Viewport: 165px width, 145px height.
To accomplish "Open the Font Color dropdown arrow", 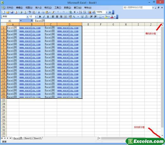I will click(x=115, y=17).
